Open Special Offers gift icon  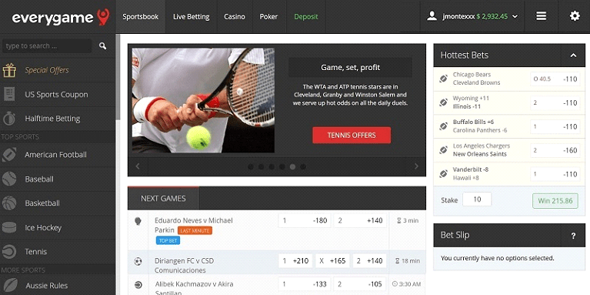pyautogui.click(x=9, y=70)
